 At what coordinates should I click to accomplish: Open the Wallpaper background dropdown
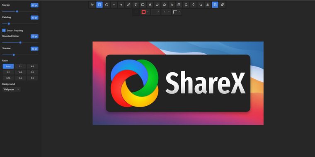(x=12, y=90)
